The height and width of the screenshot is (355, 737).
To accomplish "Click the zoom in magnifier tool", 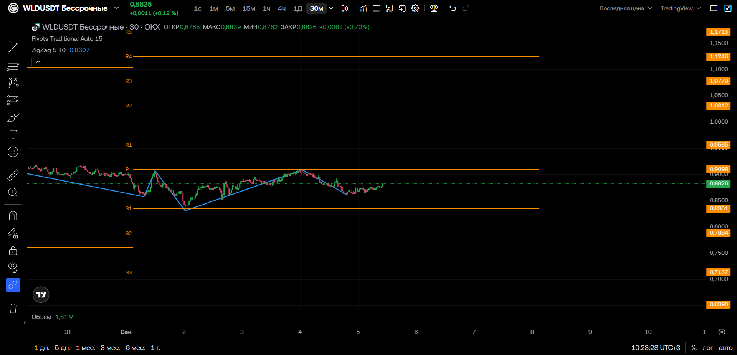I will [x=13, y=192].
